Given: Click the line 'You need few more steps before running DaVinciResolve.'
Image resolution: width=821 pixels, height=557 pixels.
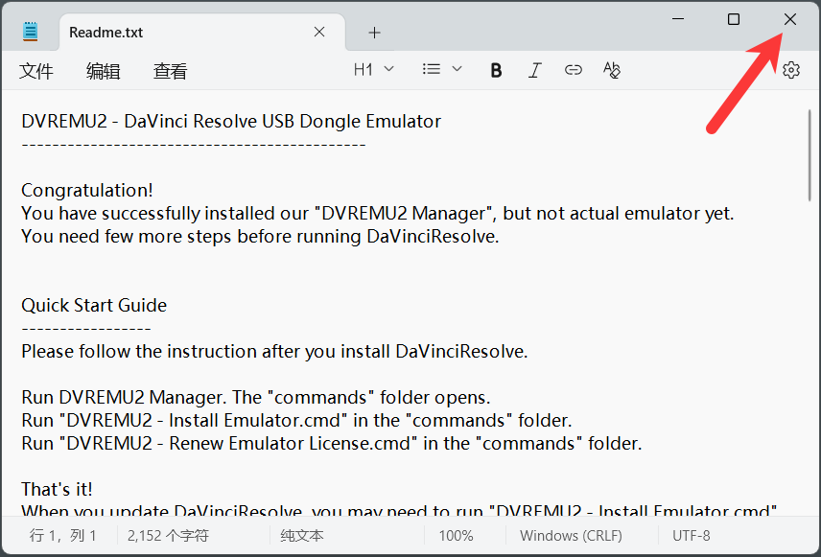Looking at the screenshot, I should tap(260, 237).
